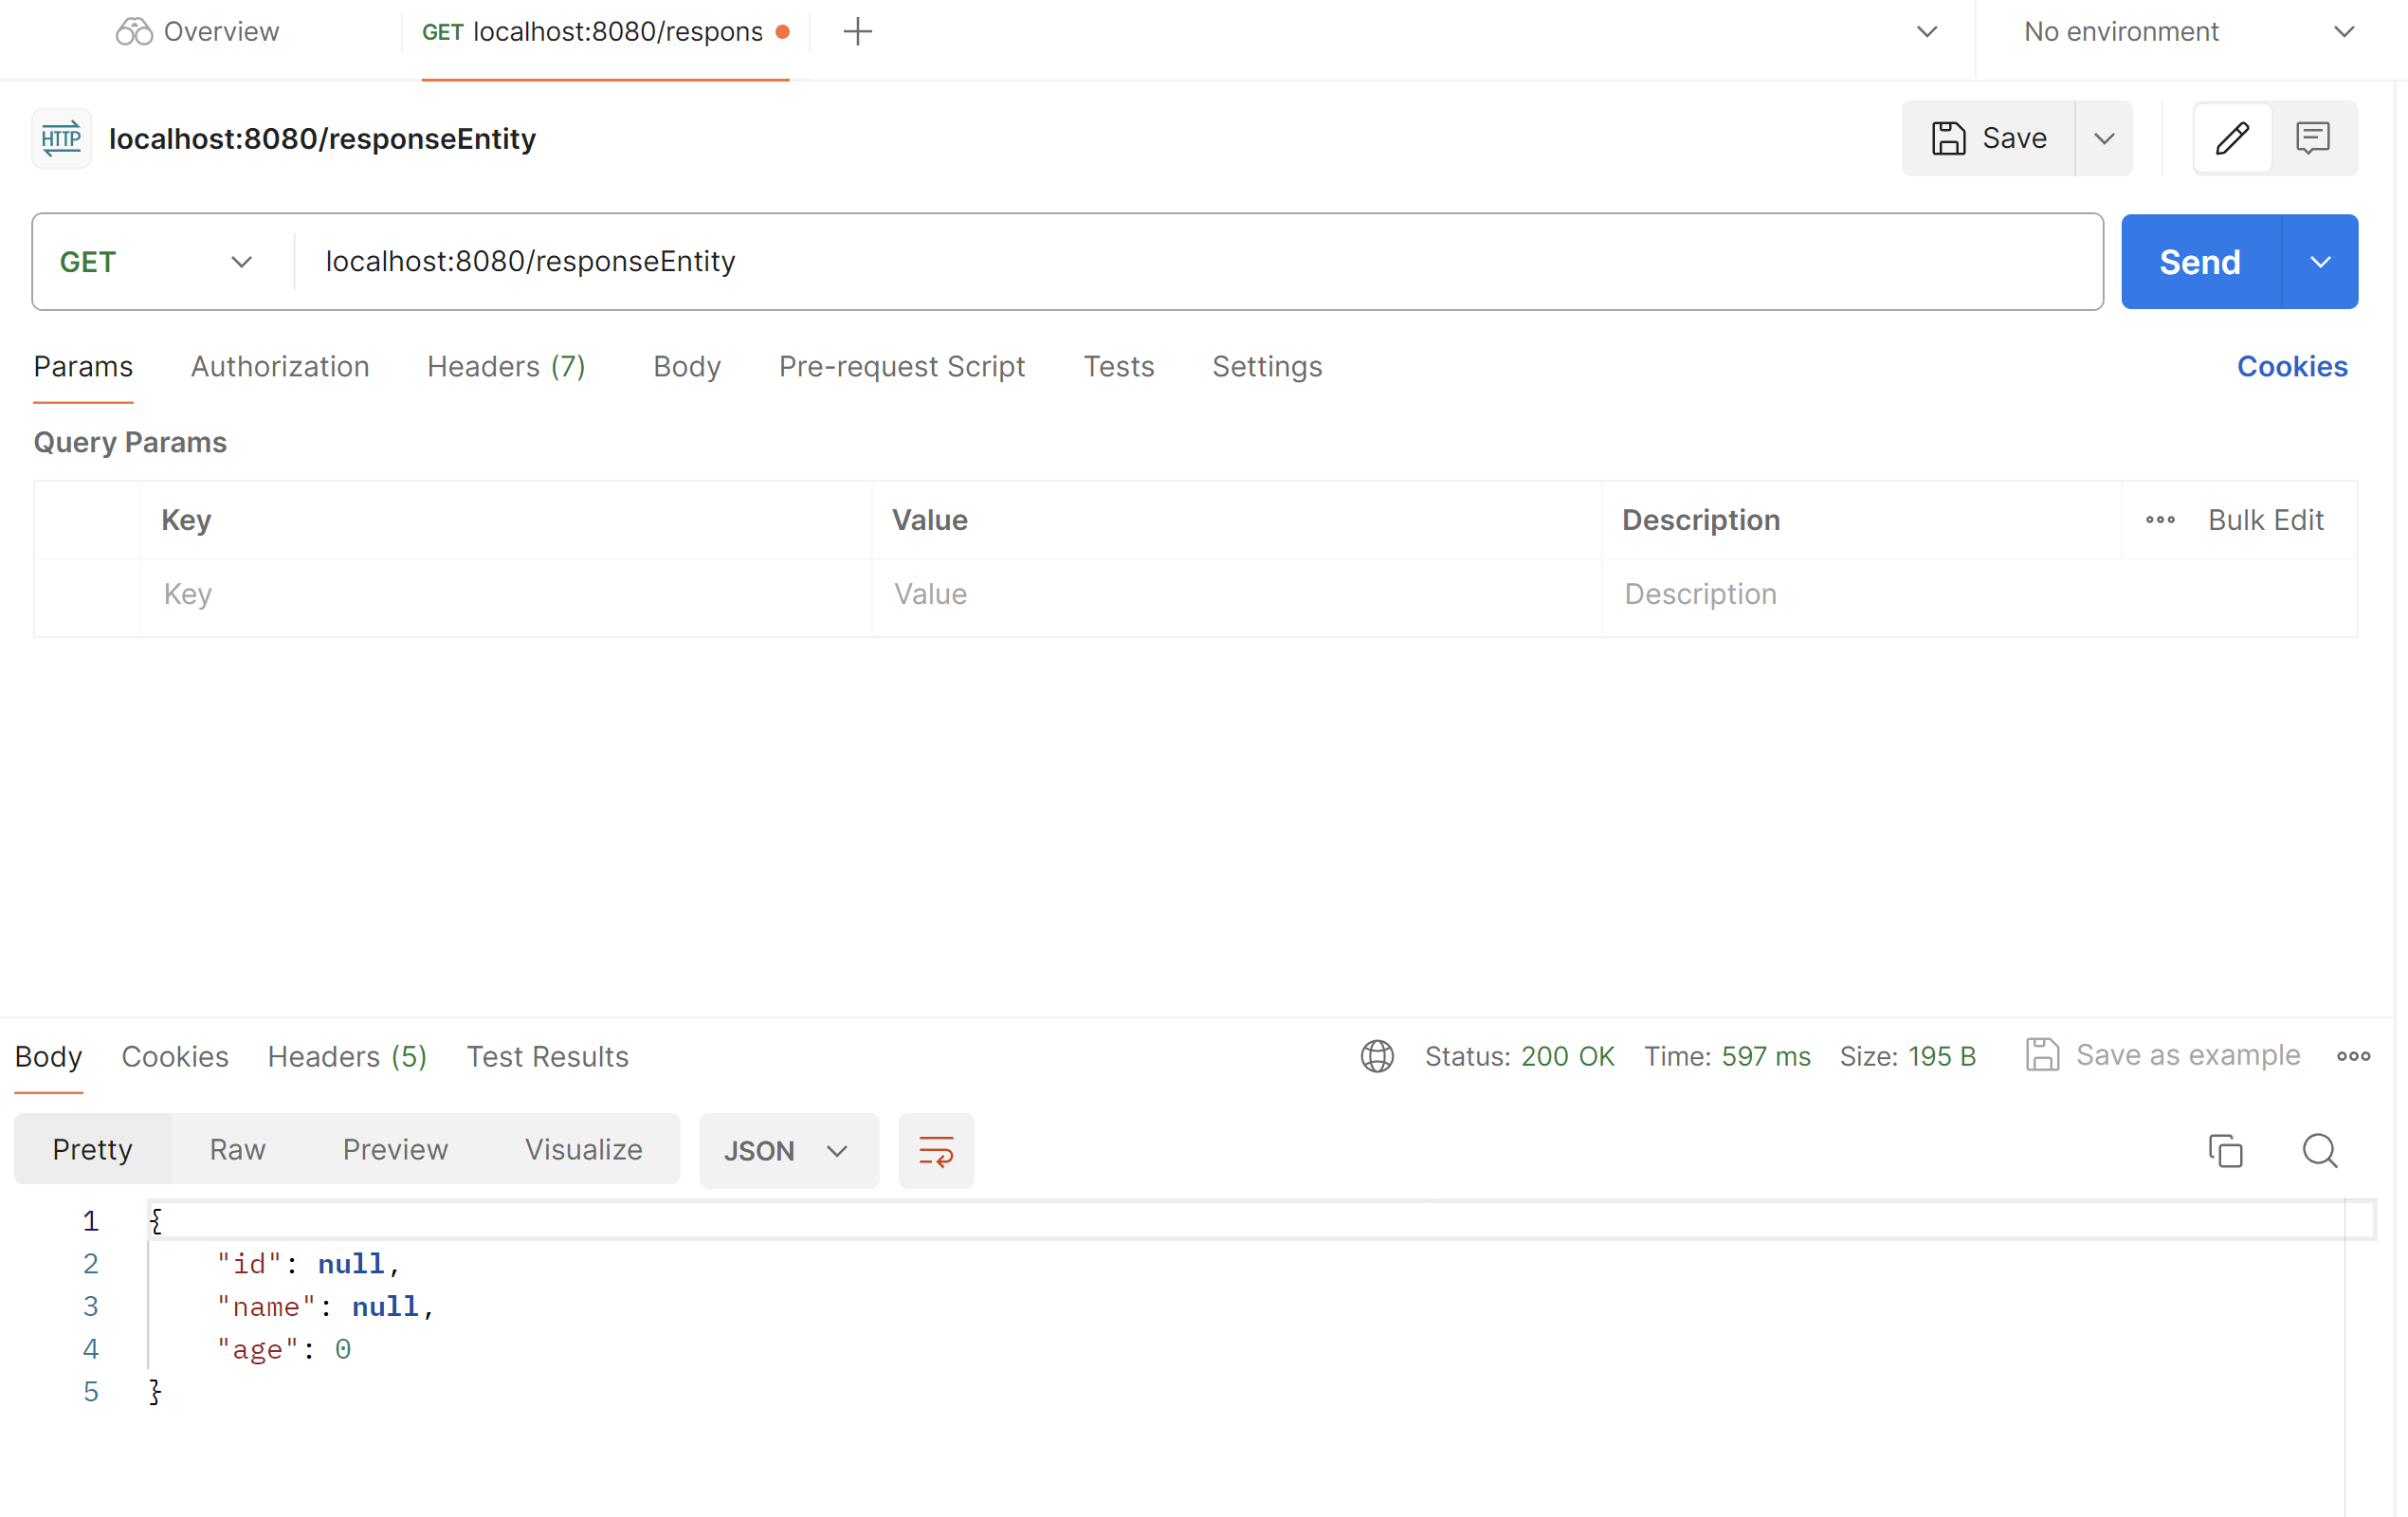Click the comments icon near Save
The height and width of the screenshot is (1517, 2408).
pyautogui.click(x=2315, y=138)
